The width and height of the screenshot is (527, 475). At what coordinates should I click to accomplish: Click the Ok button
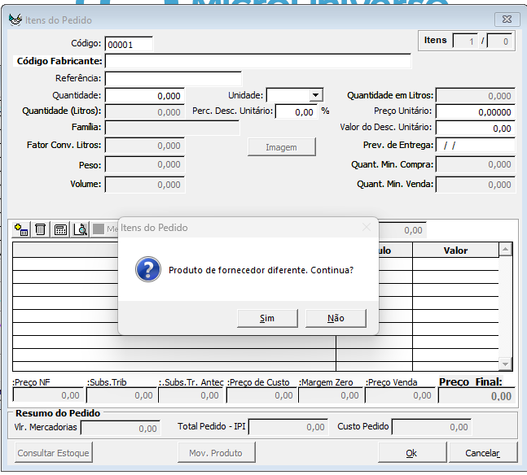pos(411,452)
